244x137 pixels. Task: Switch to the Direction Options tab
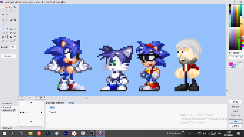[55, 103]
